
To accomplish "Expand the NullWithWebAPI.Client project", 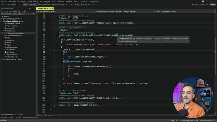I will coord(2,19).
